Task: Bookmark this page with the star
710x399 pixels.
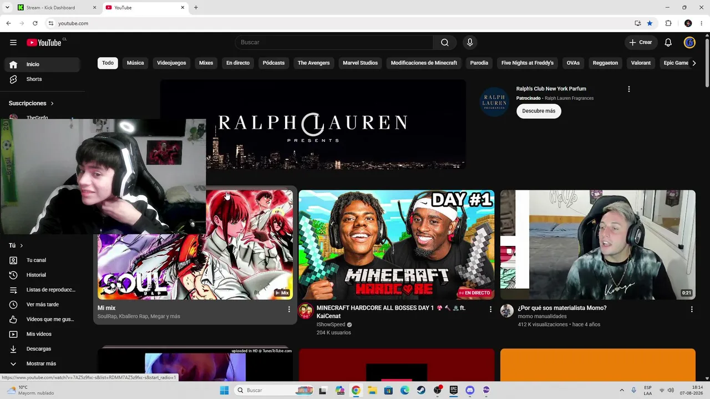Action: tap(650, 23)
